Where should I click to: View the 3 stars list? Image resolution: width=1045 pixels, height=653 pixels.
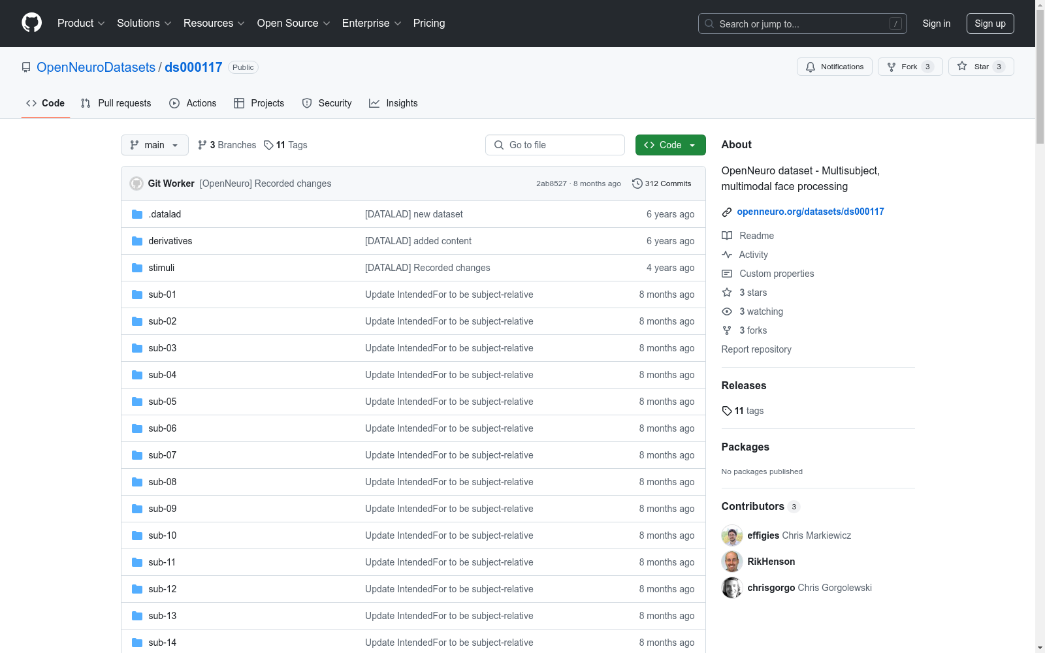745,293
